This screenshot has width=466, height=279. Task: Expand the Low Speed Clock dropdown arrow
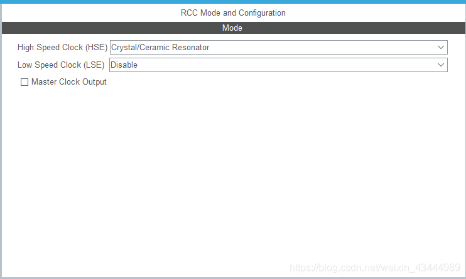(441, 65)
